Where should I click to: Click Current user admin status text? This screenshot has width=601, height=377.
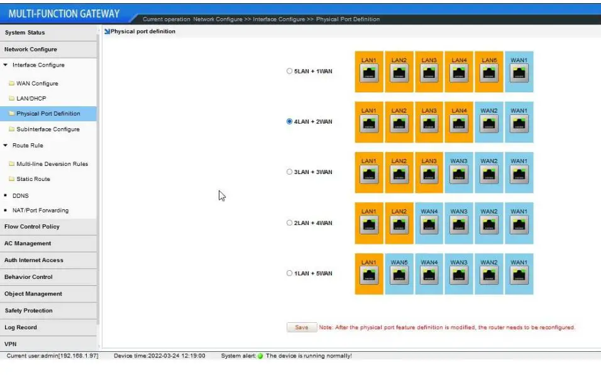[x=53, y=356]
